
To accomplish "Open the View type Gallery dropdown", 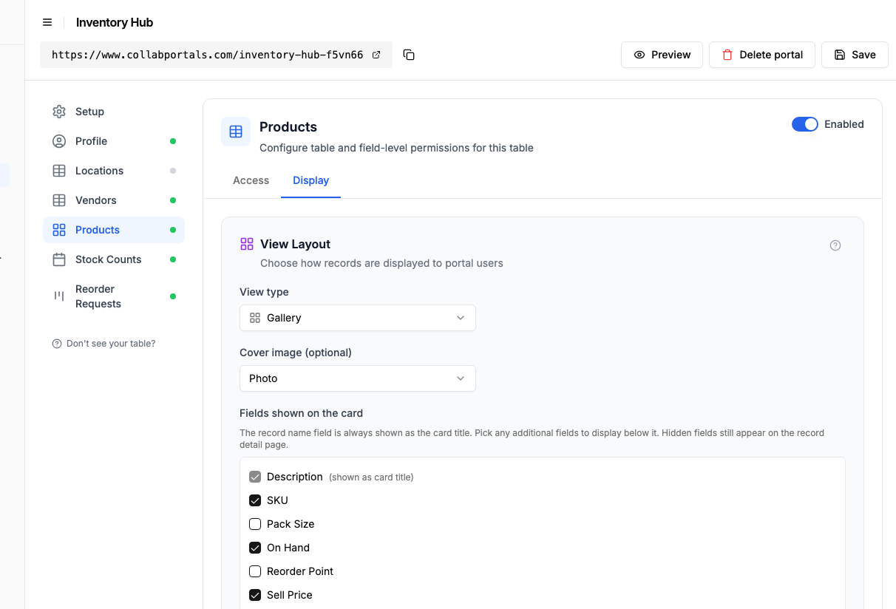I will click(x=358, y=318).
